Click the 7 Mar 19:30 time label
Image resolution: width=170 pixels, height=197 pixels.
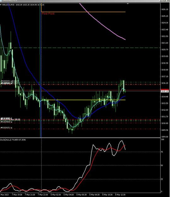pos(17,194)
